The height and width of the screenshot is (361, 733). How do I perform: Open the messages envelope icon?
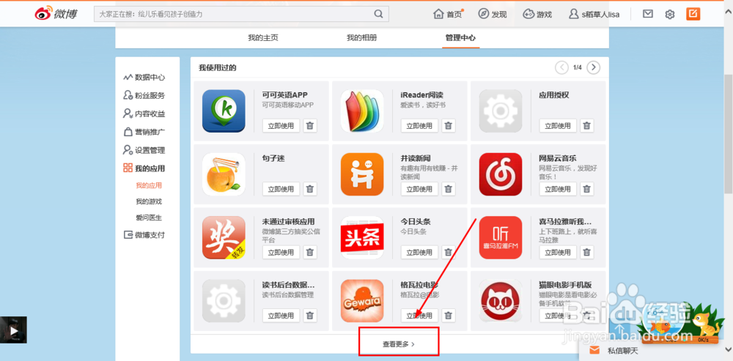[647, 14]
